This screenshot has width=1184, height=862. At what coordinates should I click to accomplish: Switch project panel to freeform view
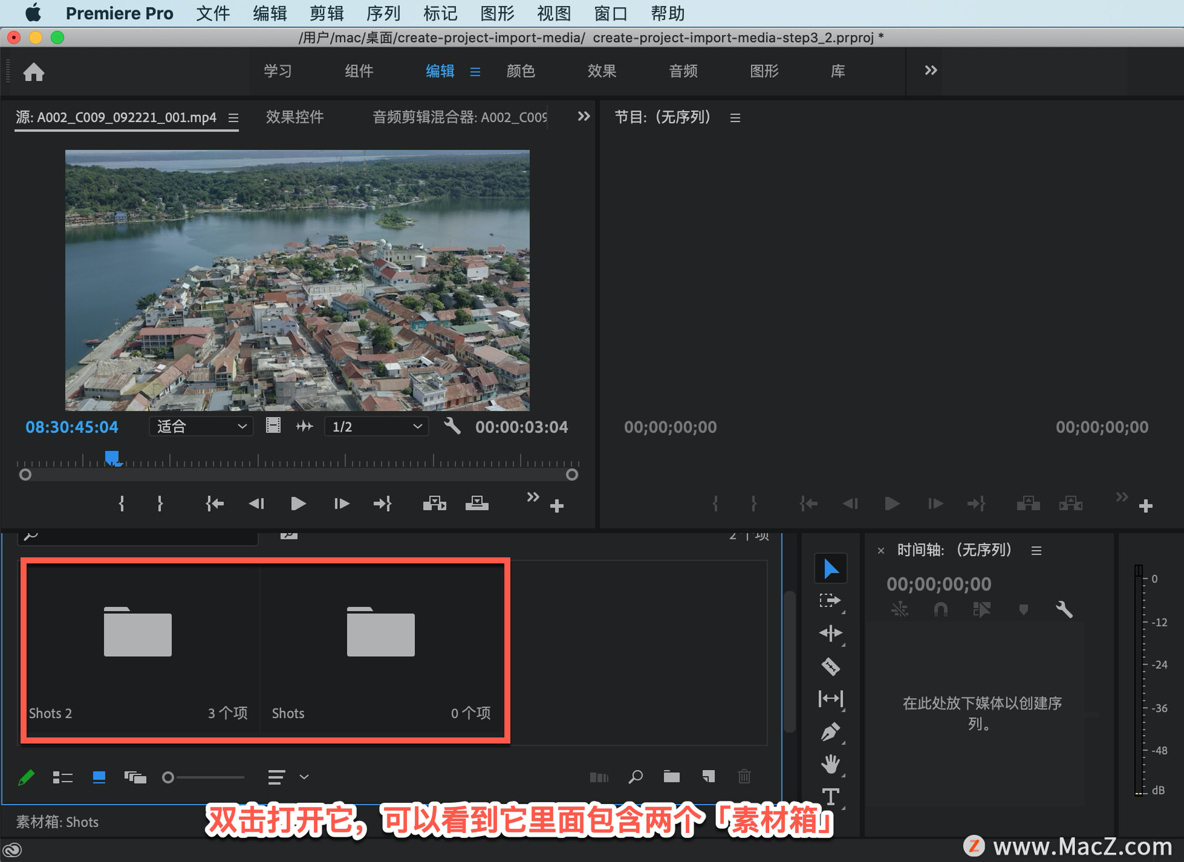point(135,777)
